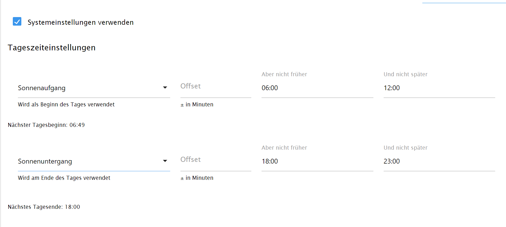Edit the 18:00 earliest time field
506x227 pixels.
(317, 161)
